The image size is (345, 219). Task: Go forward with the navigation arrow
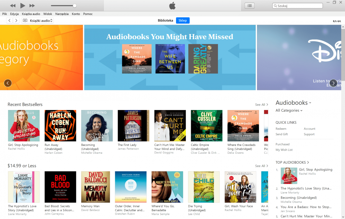point(16,21)
